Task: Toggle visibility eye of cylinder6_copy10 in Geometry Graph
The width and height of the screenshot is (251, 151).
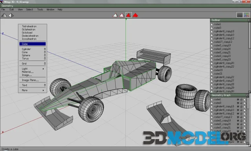Action: (x=238, y=110)
